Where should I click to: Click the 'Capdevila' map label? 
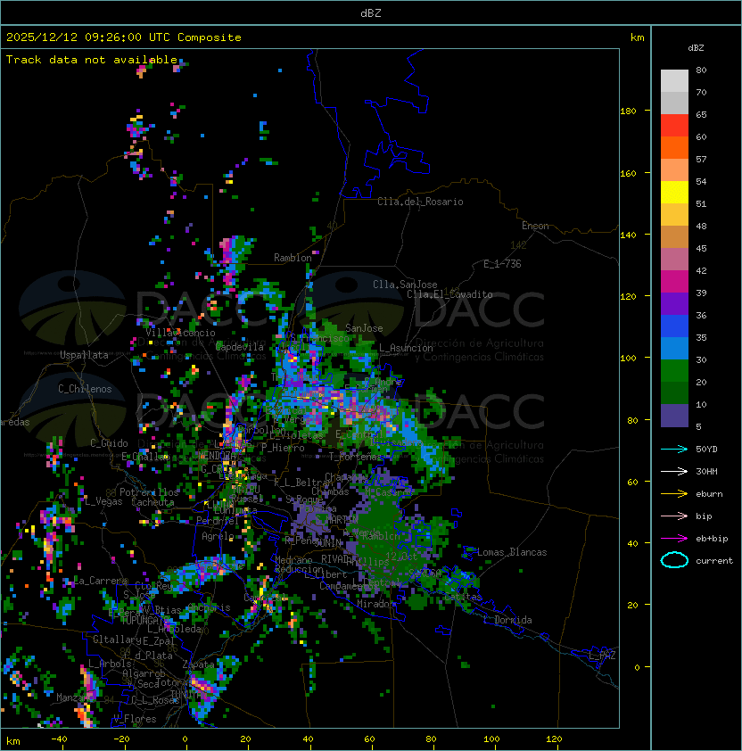point(240,347)
